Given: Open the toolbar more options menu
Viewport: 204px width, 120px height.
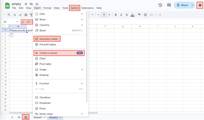Looking at the screenshot, I should point(160,15).
